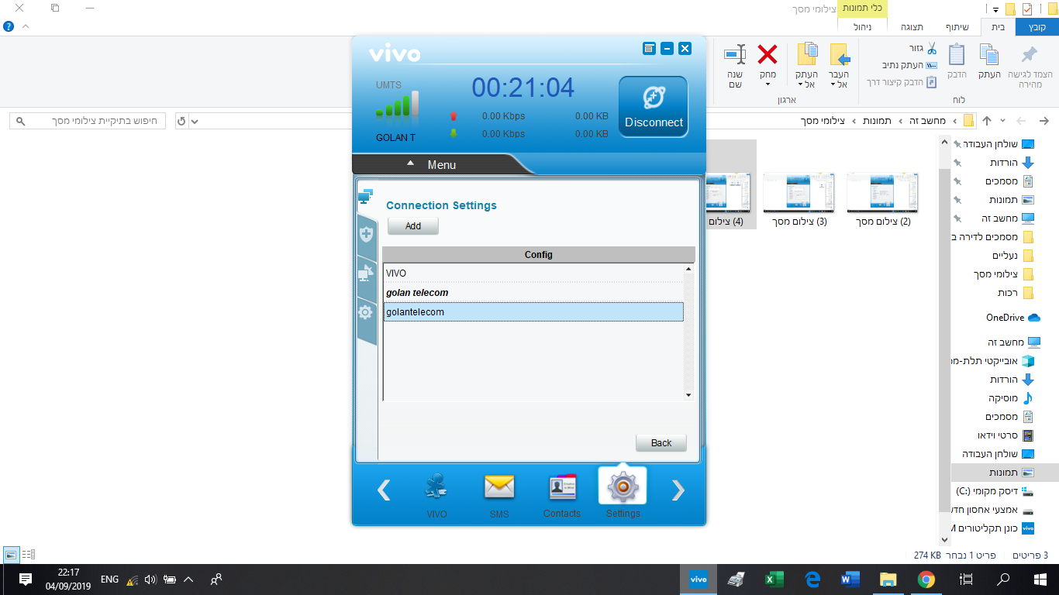Open Excel from the taskbar
This screenshot has width=1059, height=595.
(774, 579)
